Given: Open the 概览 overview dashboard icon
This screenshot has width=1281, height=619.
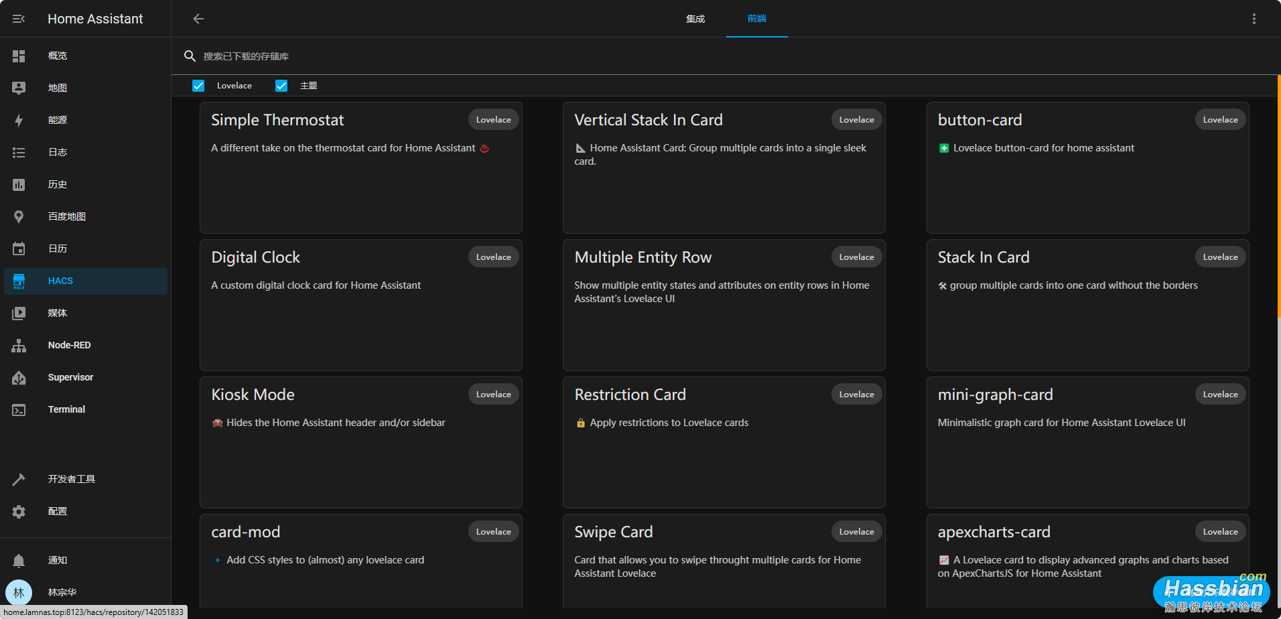Looking at the screenshot, I should click(x=19, y=56).
